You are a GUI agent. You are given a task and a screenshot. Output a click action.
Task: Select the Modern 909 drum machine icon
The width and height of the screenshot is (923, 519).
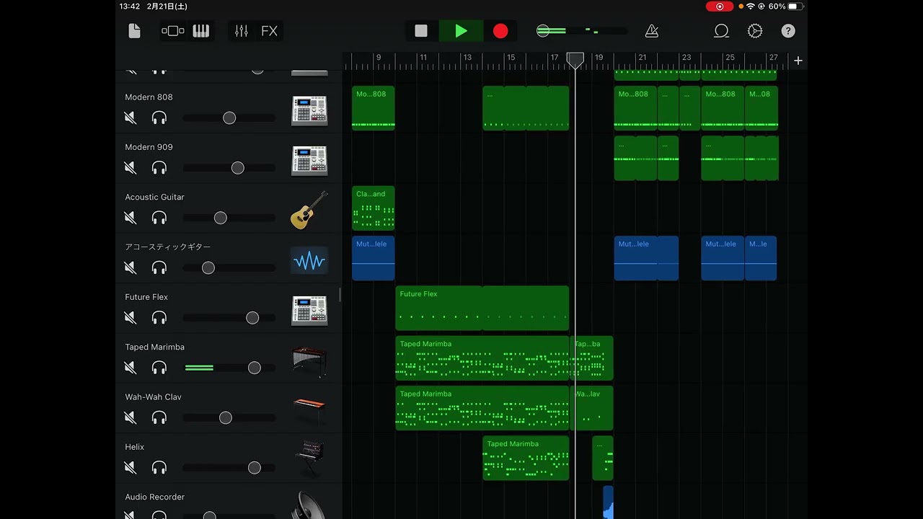point(309,160)
